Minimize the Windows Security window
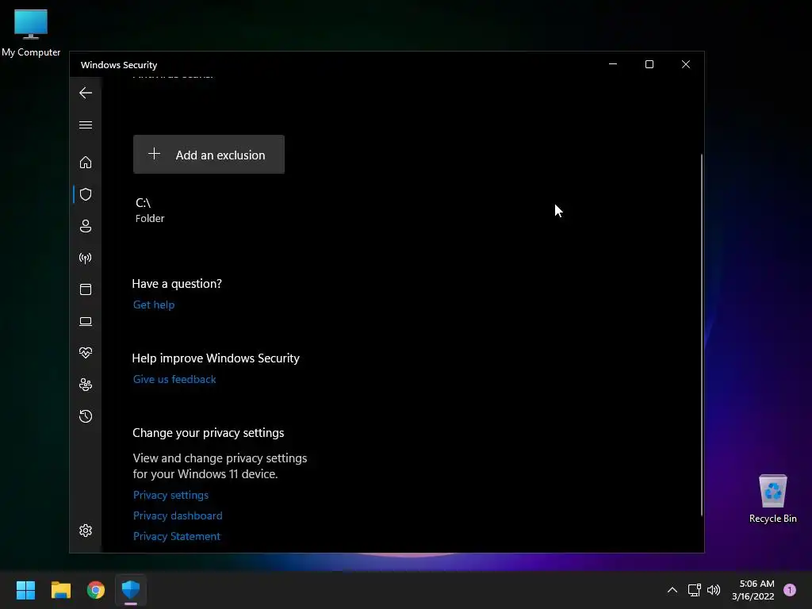 613,64
